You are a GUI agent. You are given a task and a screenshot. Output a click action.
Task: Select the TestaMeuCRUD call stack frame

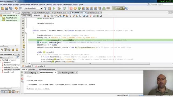tap(11, 20)
